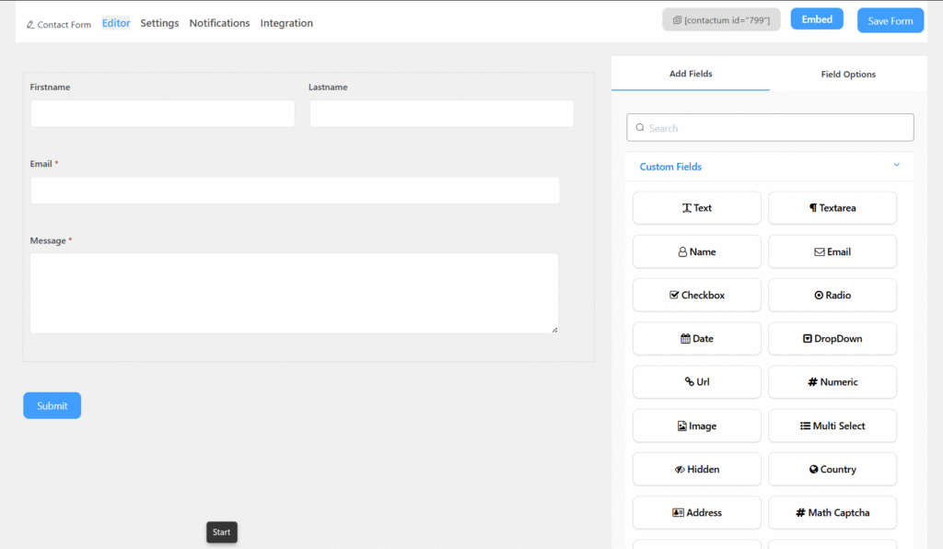Add a Text field to the form

(x=696, y=208)
